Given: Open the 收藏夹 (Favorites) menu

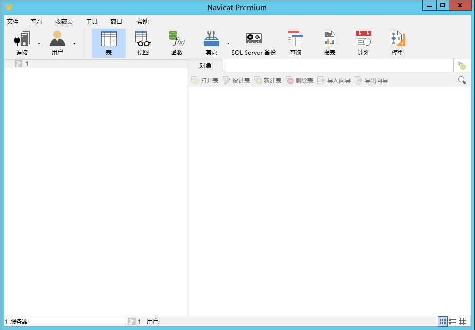Looking at the screenshot, I should click(x=64, y=22).
